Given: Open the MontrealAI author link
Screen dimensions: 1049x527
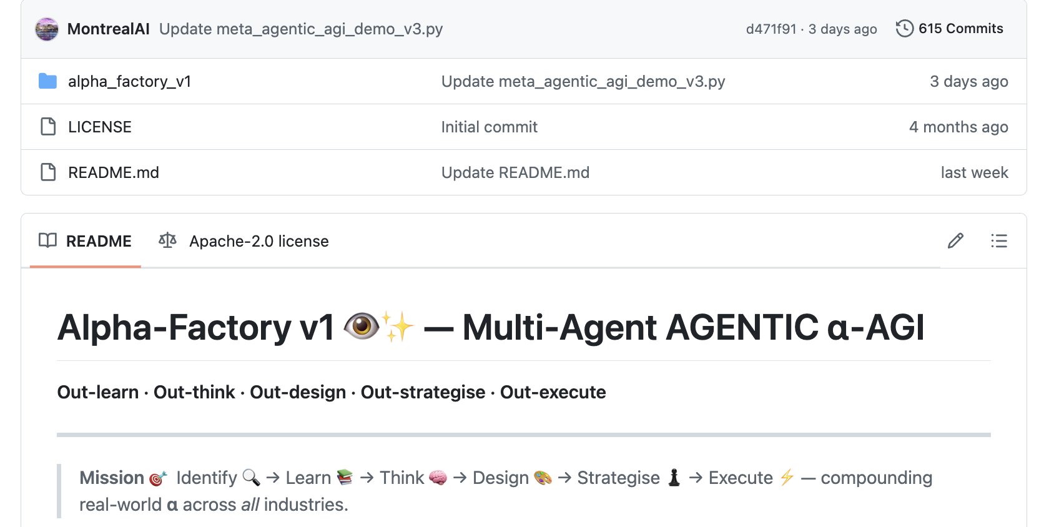Looking at the screenshot, I should point(109,29).
